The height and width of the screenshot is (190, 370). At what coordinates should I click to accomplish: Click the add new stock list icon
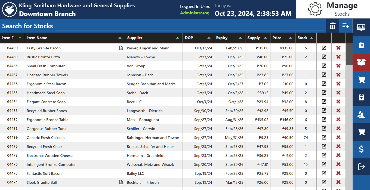(346, 26)
